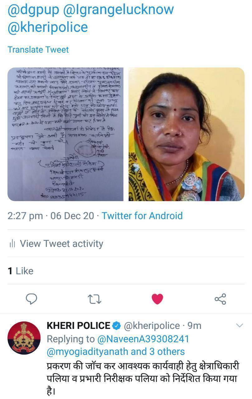Open @dgpup mention
252x399 pixels.
[x=33, y=10]
